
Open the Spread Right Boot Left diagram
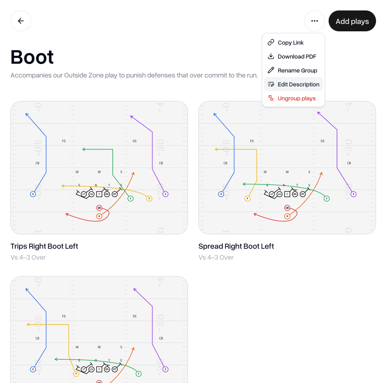tap(287, 168)
